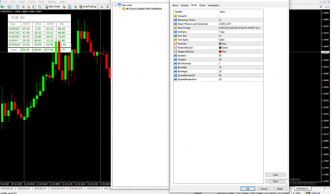Click the toolbar icon right of MetaEditor

[69, 7]
